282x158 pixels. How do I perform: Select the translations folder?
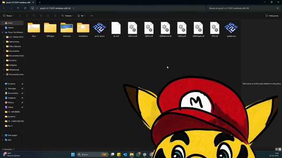coord(83,29)
